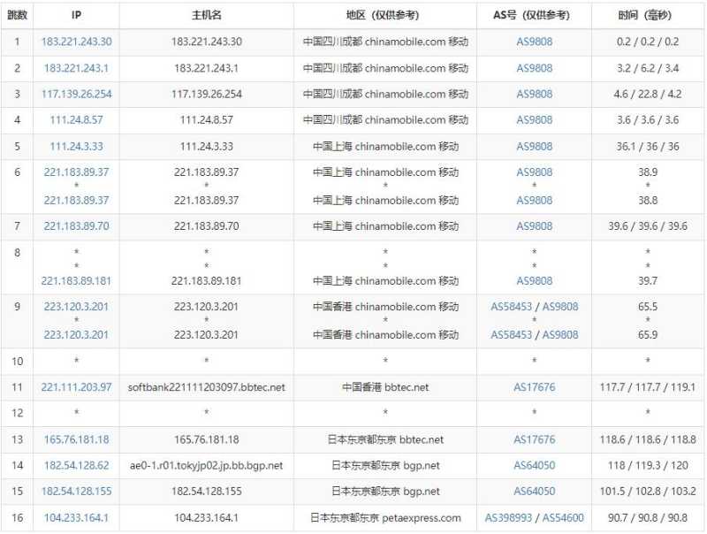Select hop number 10 cell

(17, 362)
